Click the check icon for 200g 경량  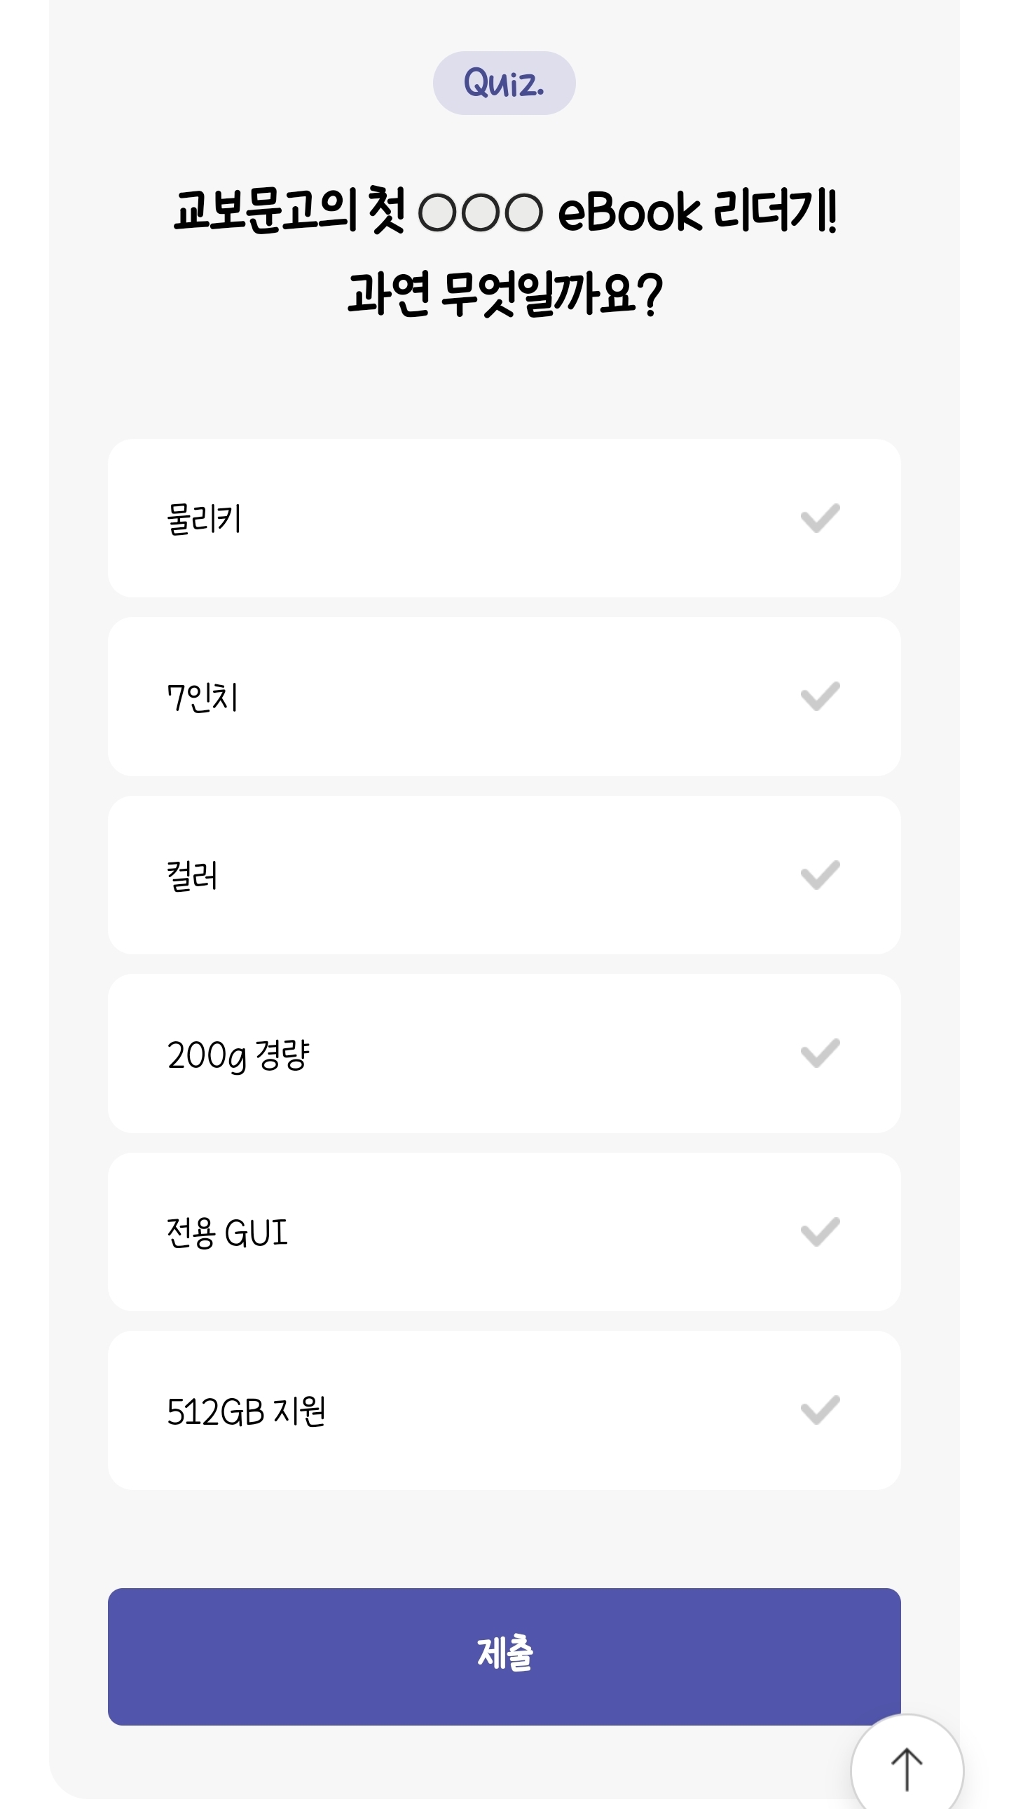[820, 1053]
